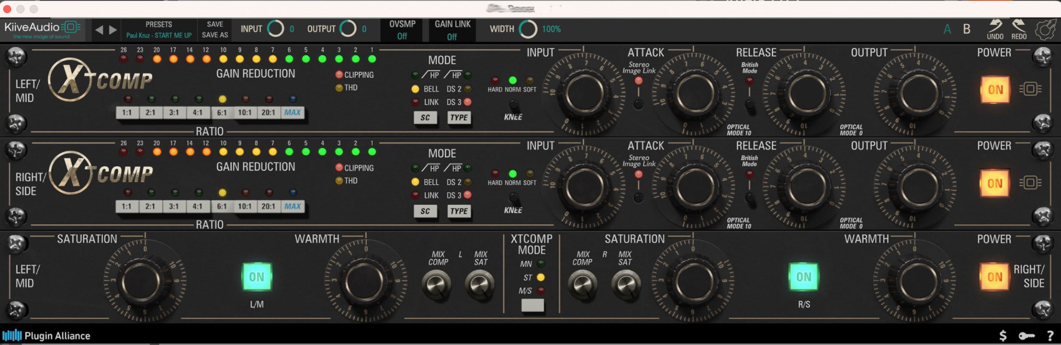Open the Paul Kruz - START ME UP preset list

[x=159, y=35]
